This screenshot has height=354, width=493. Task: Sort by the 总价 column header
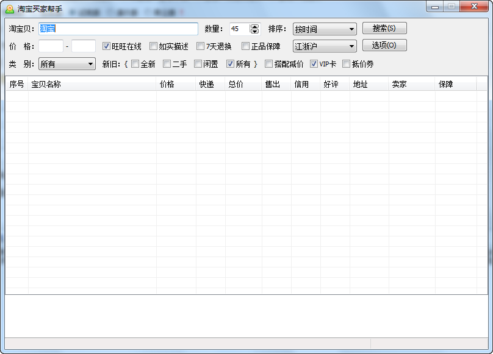(x=243, y=84)
